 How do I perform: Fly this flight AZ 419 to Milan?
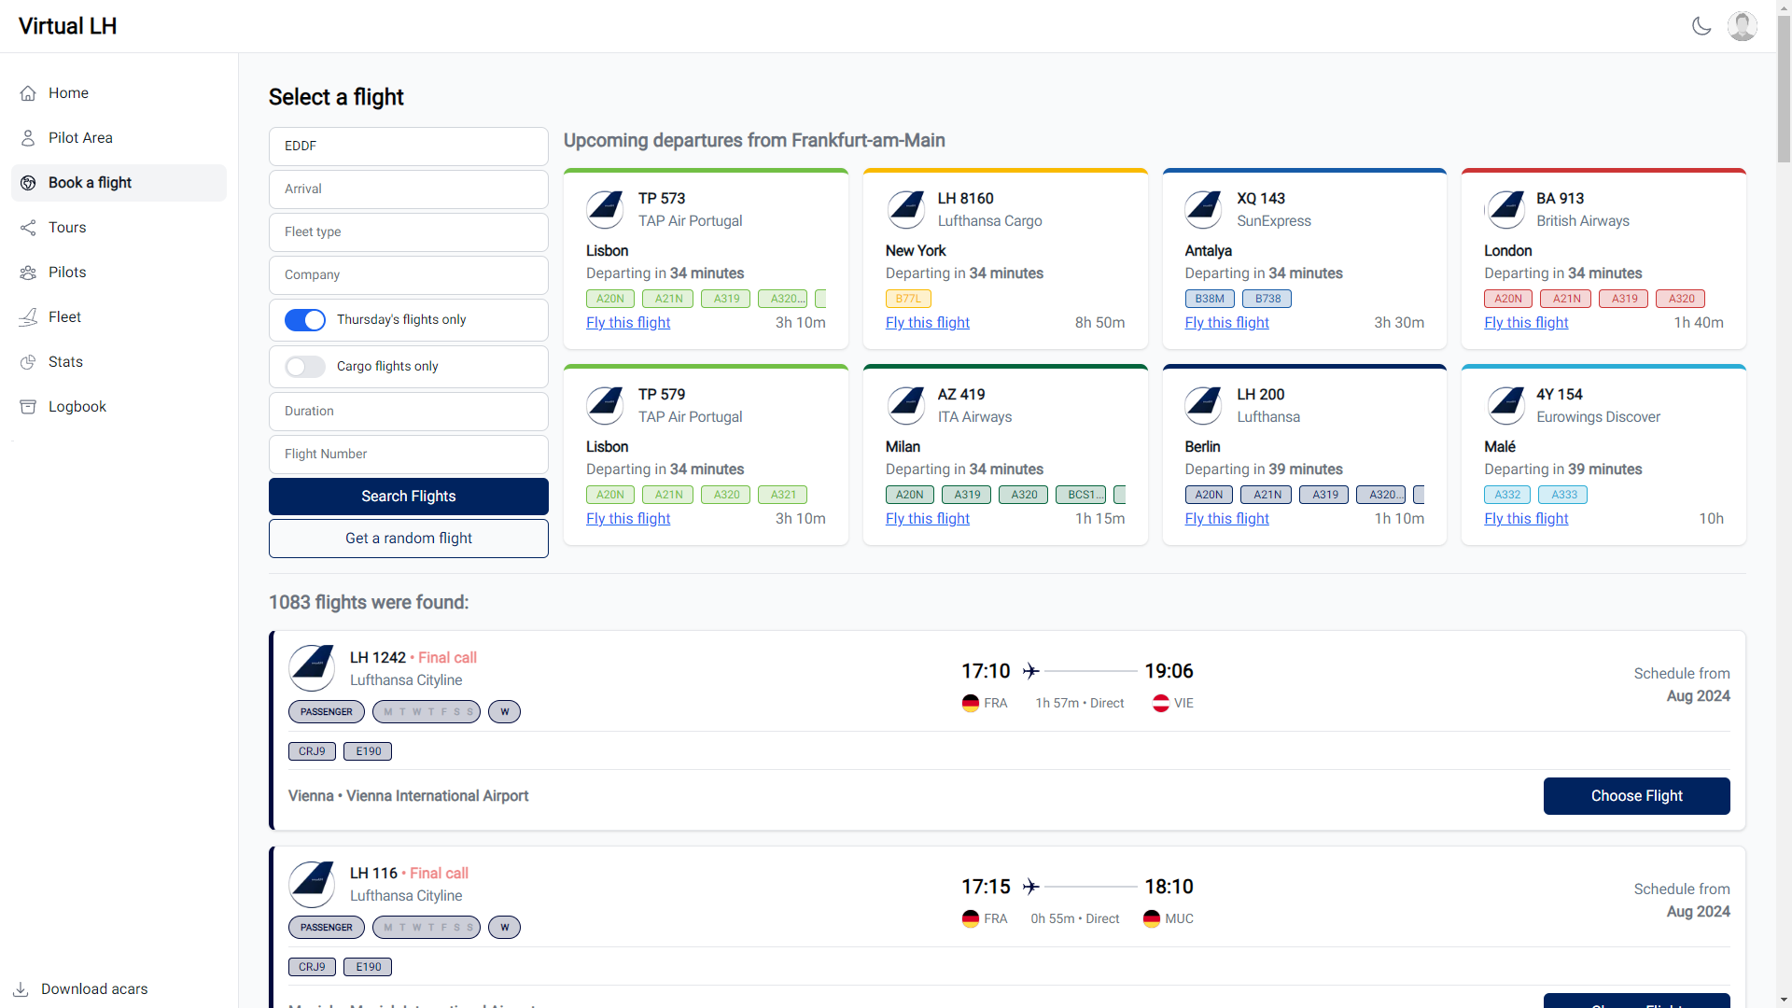tap(928, 519)
